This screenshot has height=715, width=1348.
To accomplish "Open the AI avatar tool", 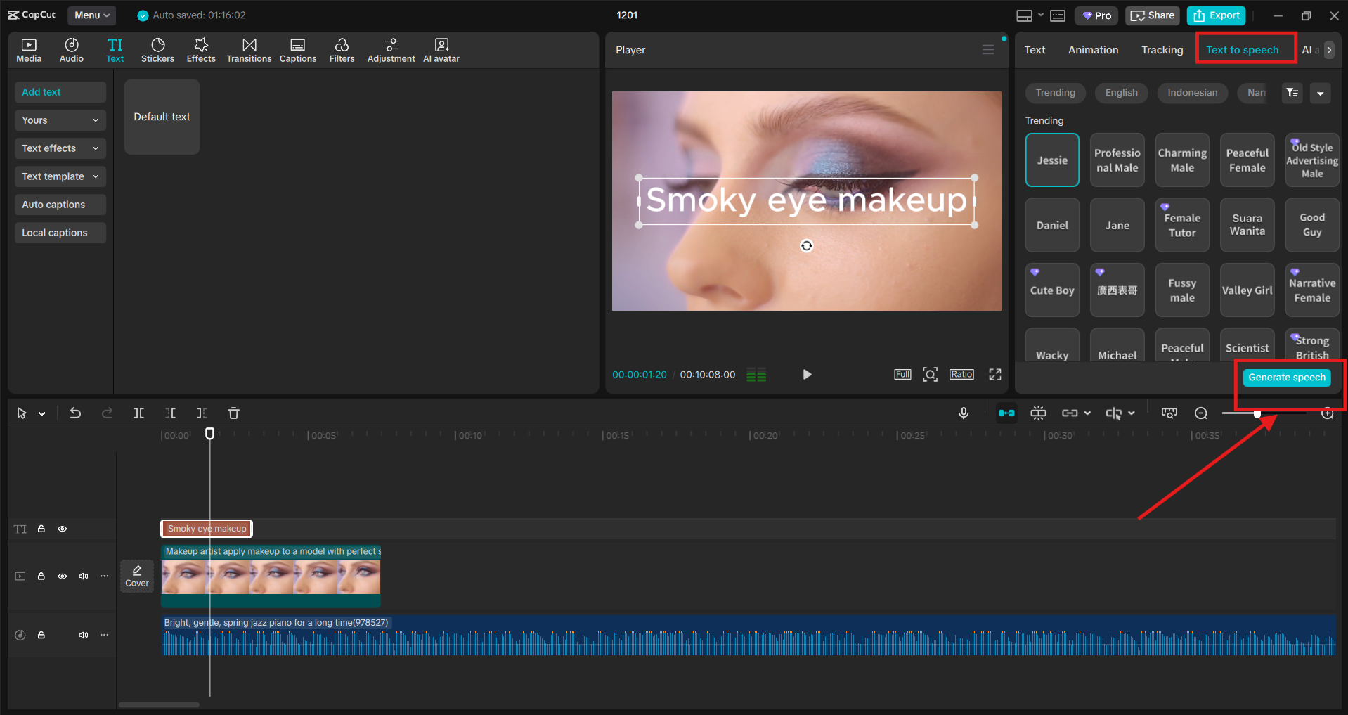I will (441, 50).
